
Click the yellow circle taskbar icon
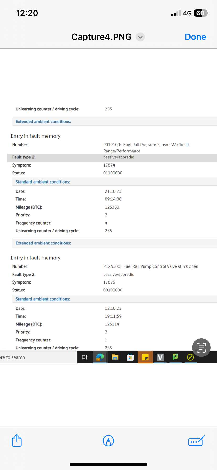point(191,357)
